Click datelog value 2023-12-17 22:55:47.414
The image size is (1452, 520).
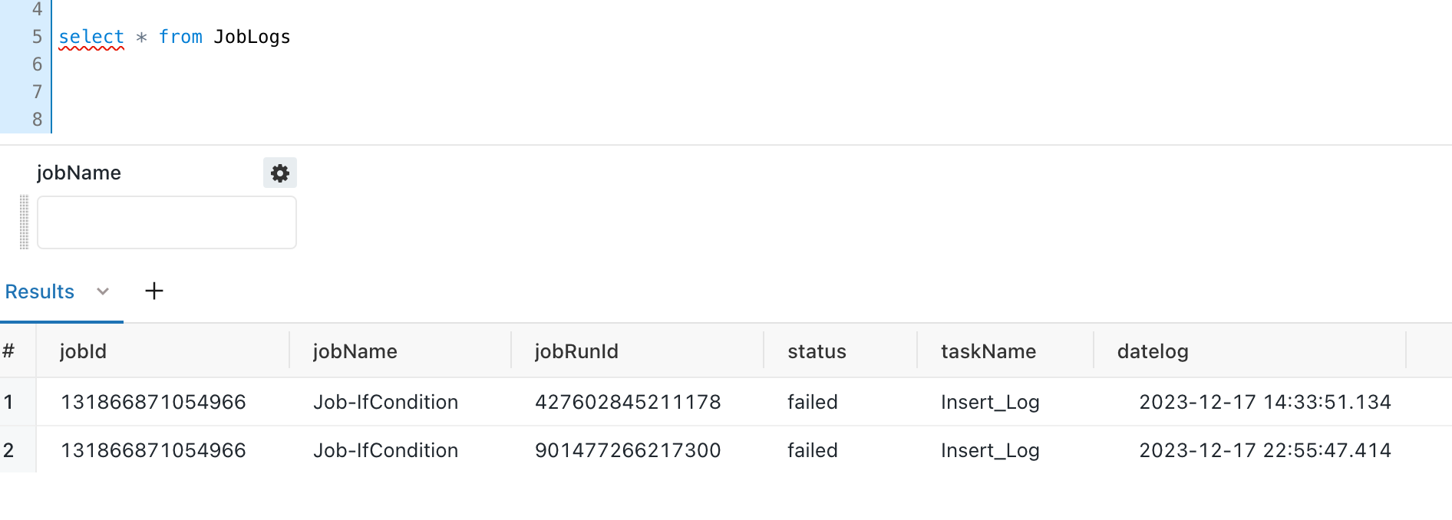[x=1265, y=450]
